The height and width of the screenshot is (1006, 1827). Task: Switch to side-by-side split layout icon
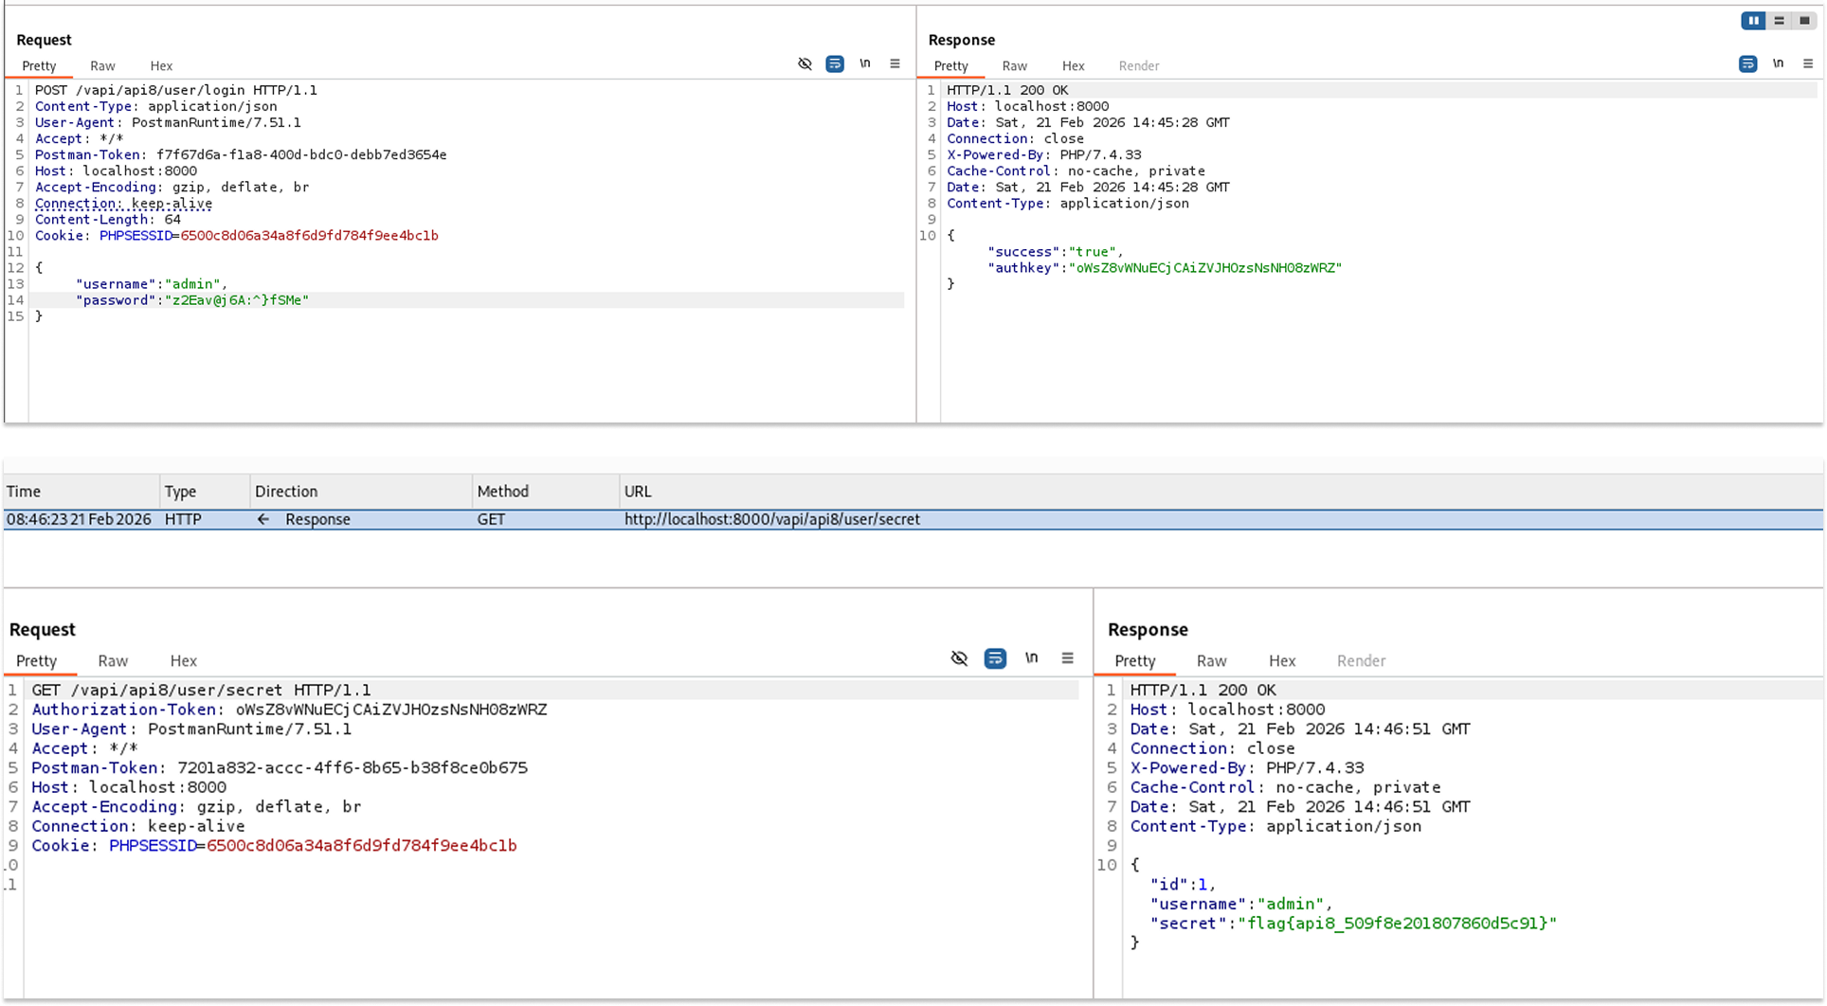click(1753, 21)
